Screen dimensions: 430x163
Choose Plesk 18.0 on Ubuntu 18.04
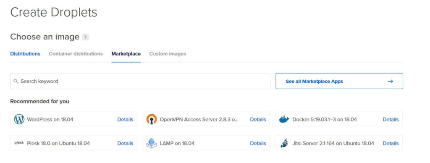pos(74,143)
